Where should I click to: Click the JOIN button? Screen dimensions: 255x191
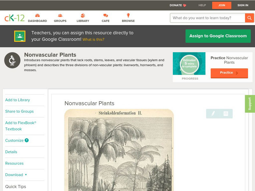pyautogui.click(x=222, y=5)
